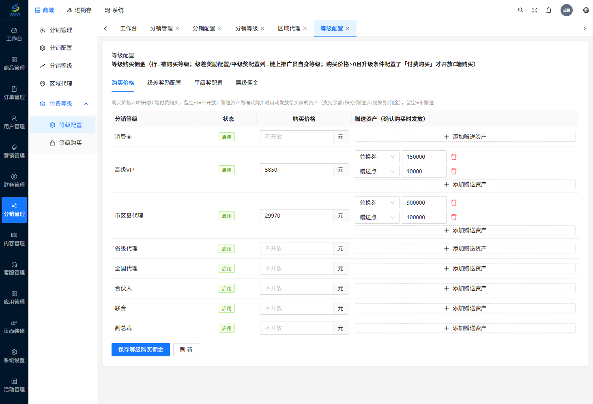Click the company logo at top left
Viewport: 593px width, 404px height.
click(x=15, y=10)
